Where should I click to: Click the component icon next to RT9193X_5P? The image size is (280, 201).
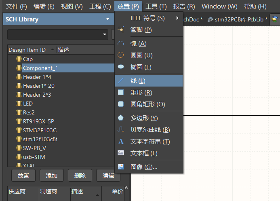pyautogui.click(x=19, y=121)
